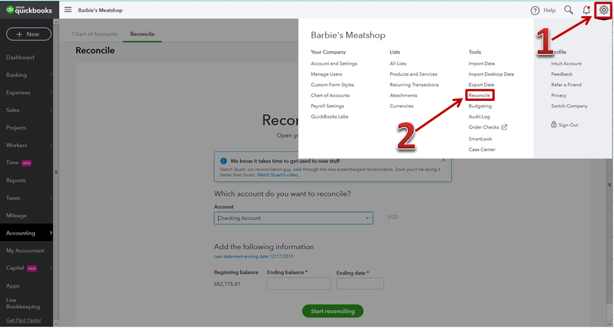Click the Order Checks external link icon

(504, 127)
